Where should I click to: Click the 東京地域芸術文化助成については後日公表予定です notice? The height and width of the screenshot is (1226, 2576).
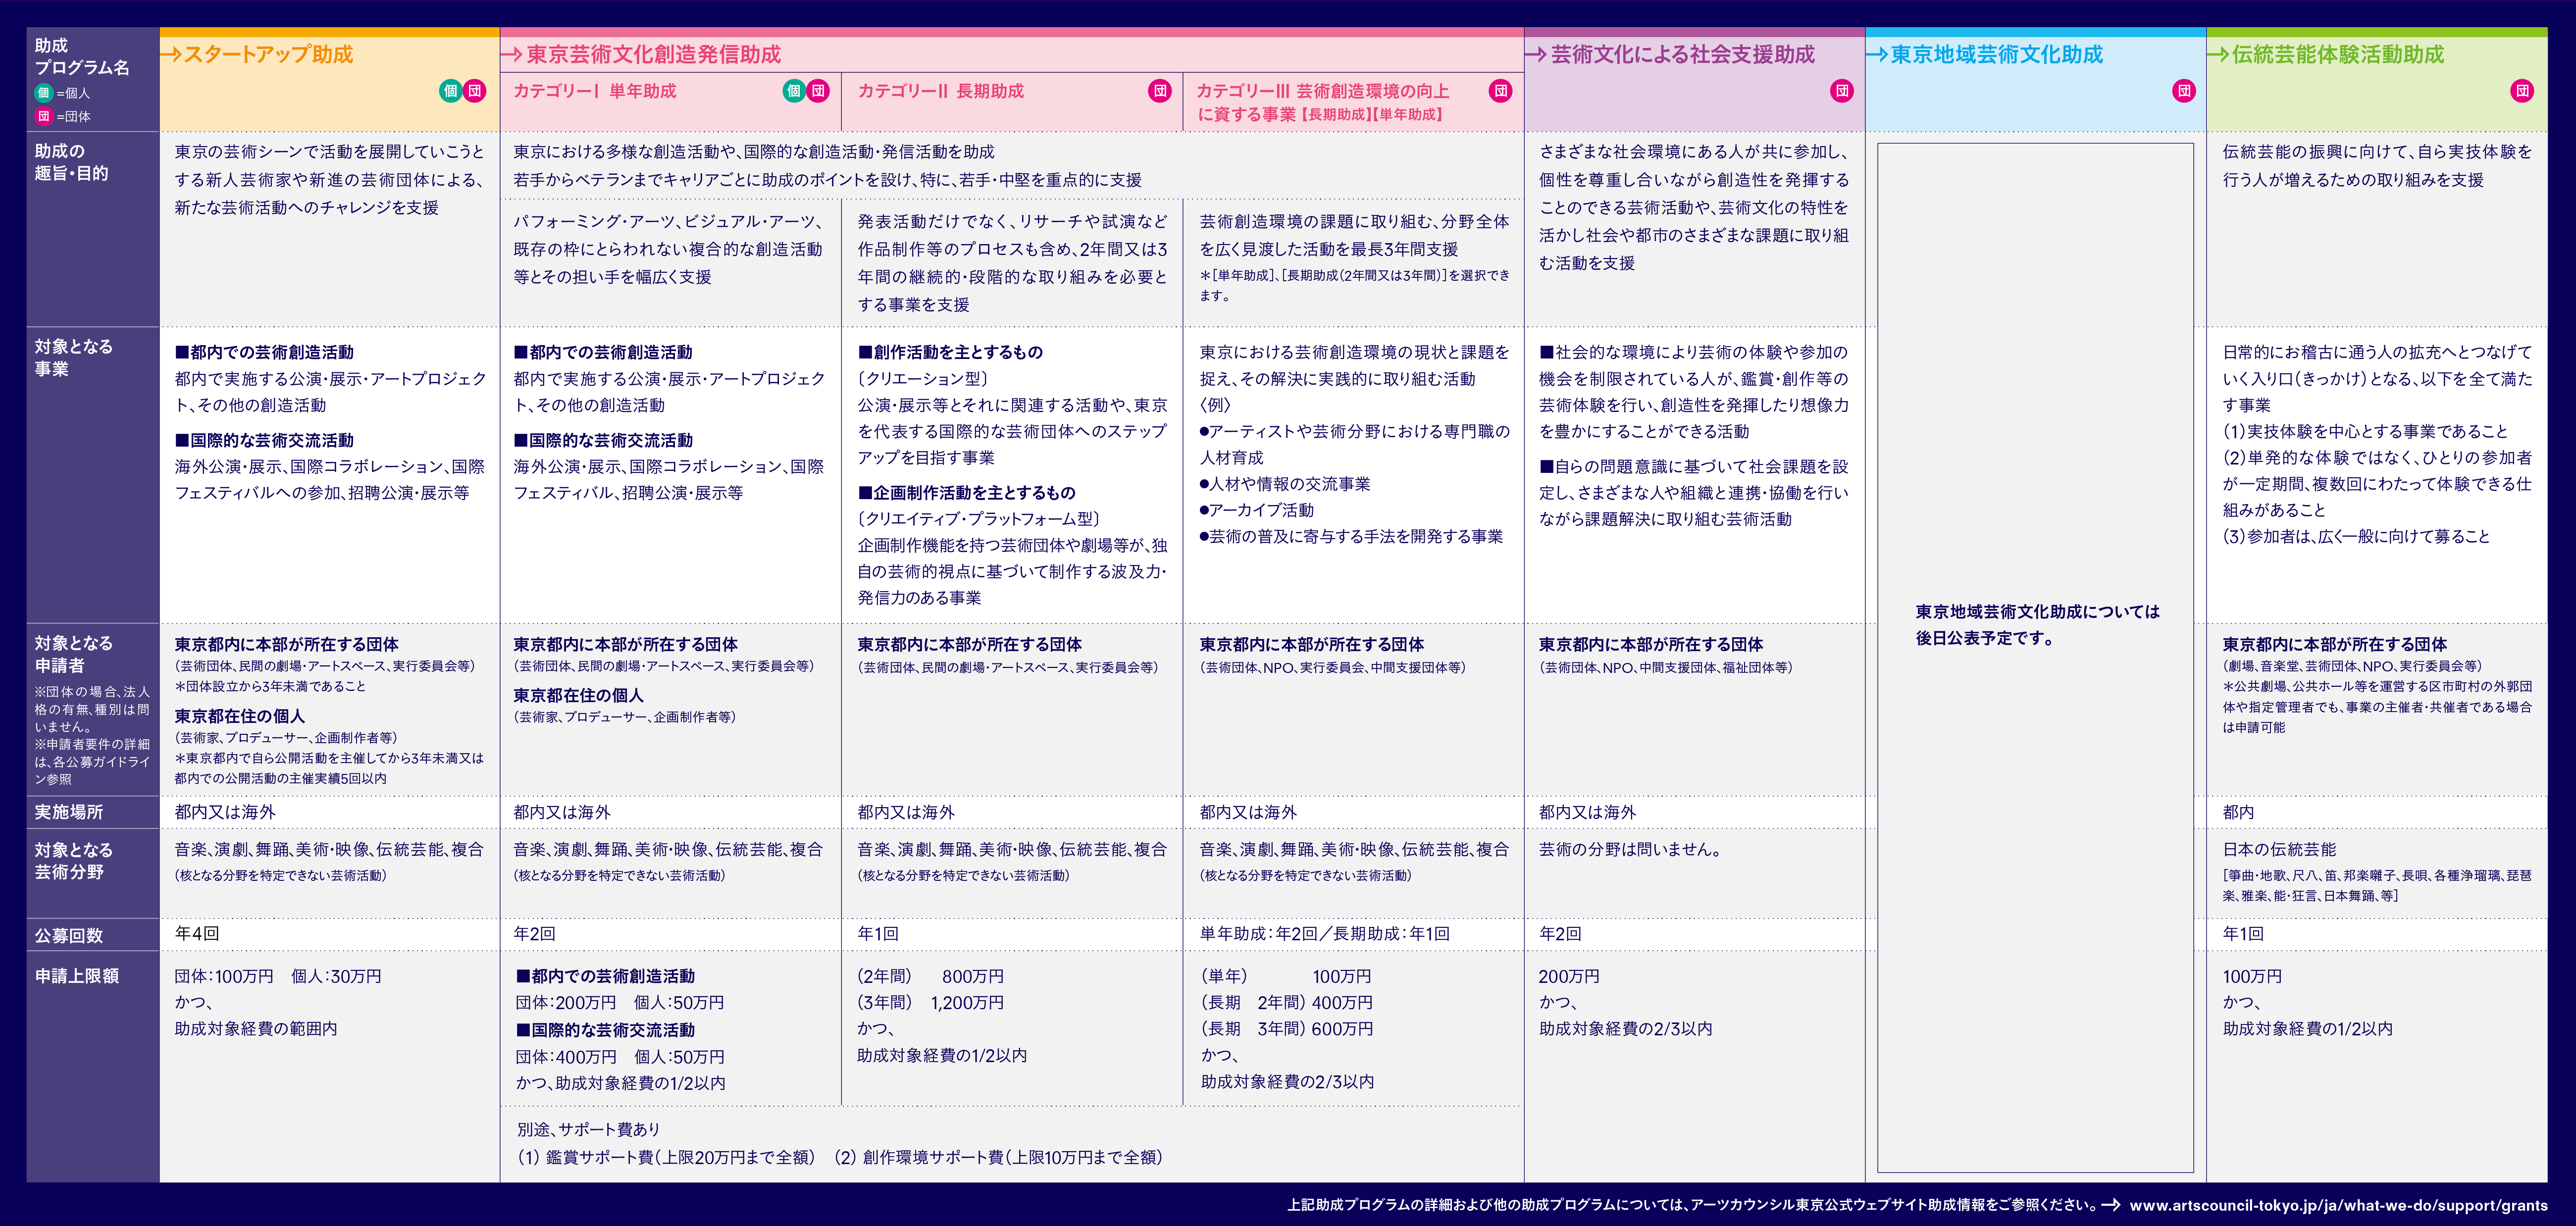click(2037, 625)
